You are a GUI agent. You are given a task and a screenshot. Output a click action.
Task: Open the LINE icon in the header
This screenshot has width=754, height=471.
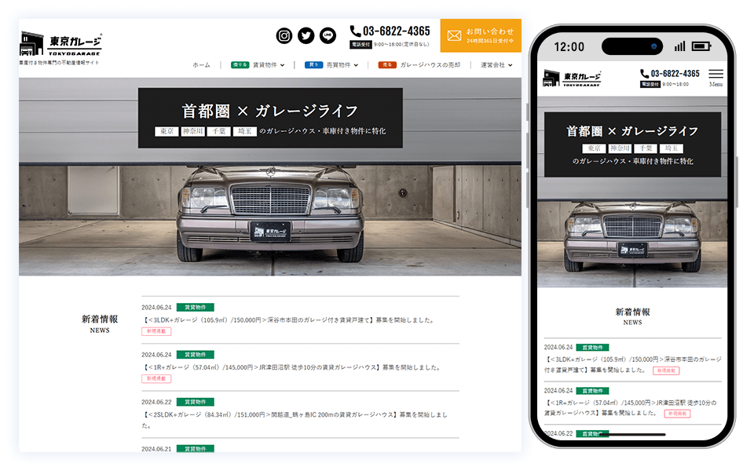click(327, 35)
